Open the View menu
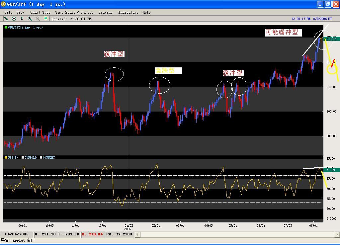Viewport: 340px width, 245px height. click(x=20, y=12)
